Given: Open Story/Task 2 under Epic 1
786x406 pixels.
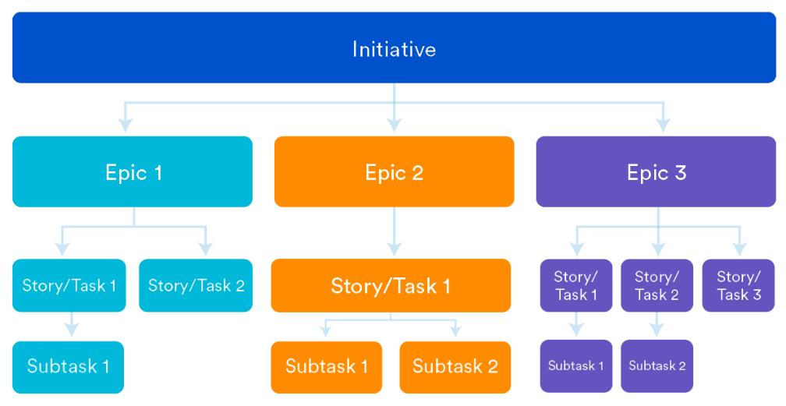Looking at the screenshot, I should coord(196,285).
